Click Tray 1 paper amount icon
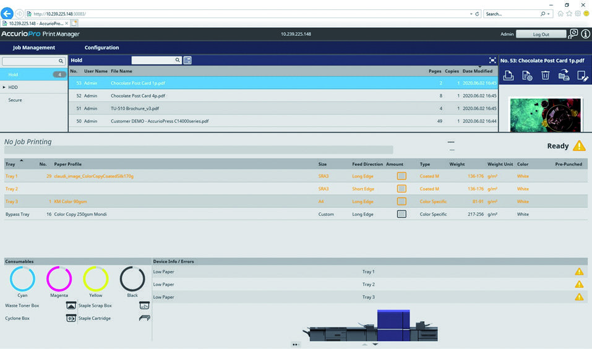 (401, 176)
